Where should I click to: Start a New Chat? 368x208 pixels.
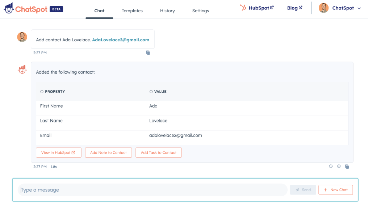pyautogui.click(x=336, y=190)
